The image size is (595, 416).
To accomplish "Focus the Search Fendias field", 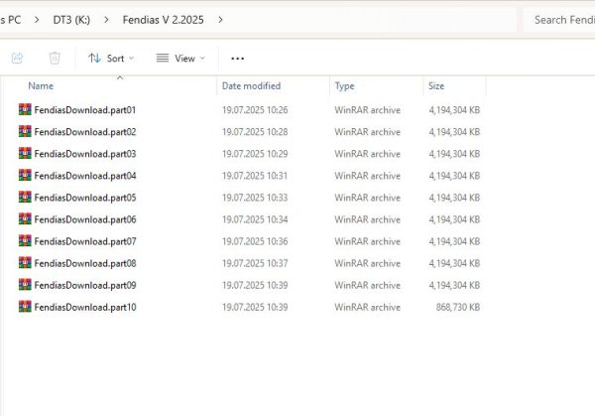I will click(559, 20).
